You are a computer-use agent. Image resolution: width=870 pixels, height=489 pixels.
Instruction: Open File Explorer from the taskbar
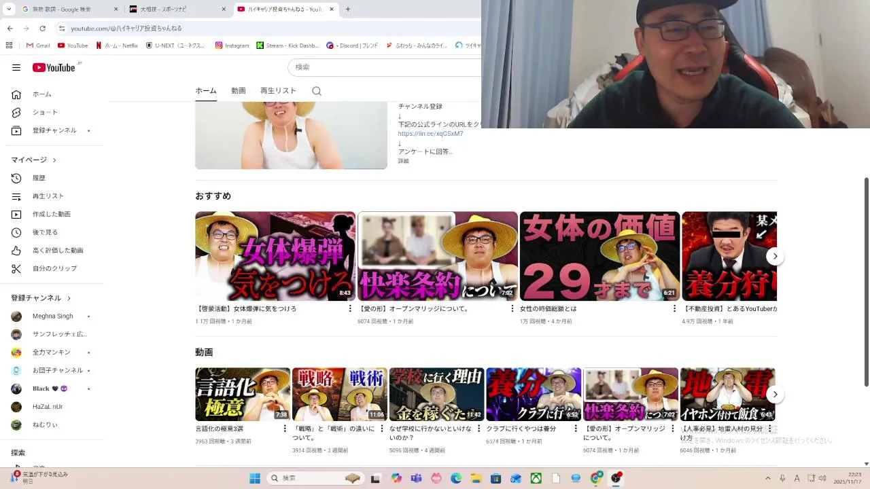[x=476, y=478]
